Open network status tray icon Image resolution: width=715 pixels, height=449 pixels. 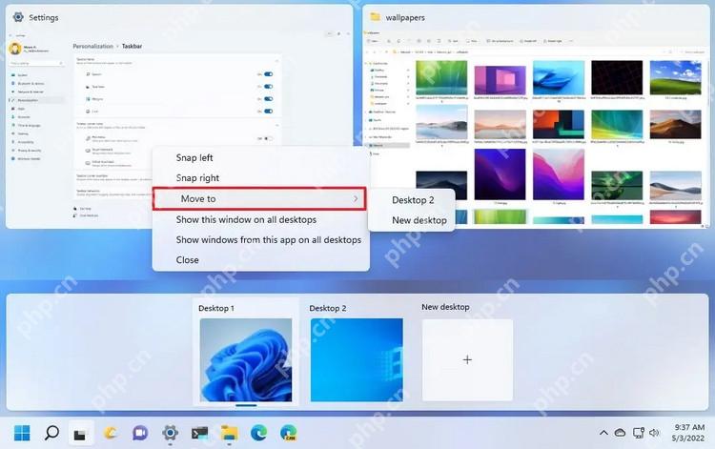(x=638, y=433)
